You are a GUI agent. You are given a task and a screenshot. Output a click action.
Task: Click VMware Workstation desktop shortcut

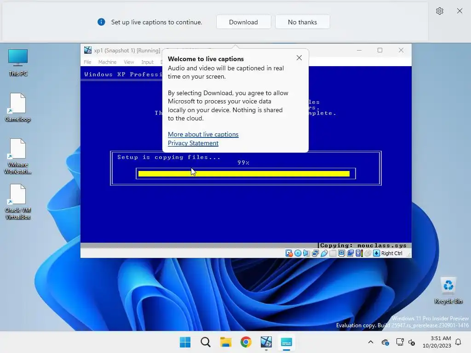click(18, 156)
